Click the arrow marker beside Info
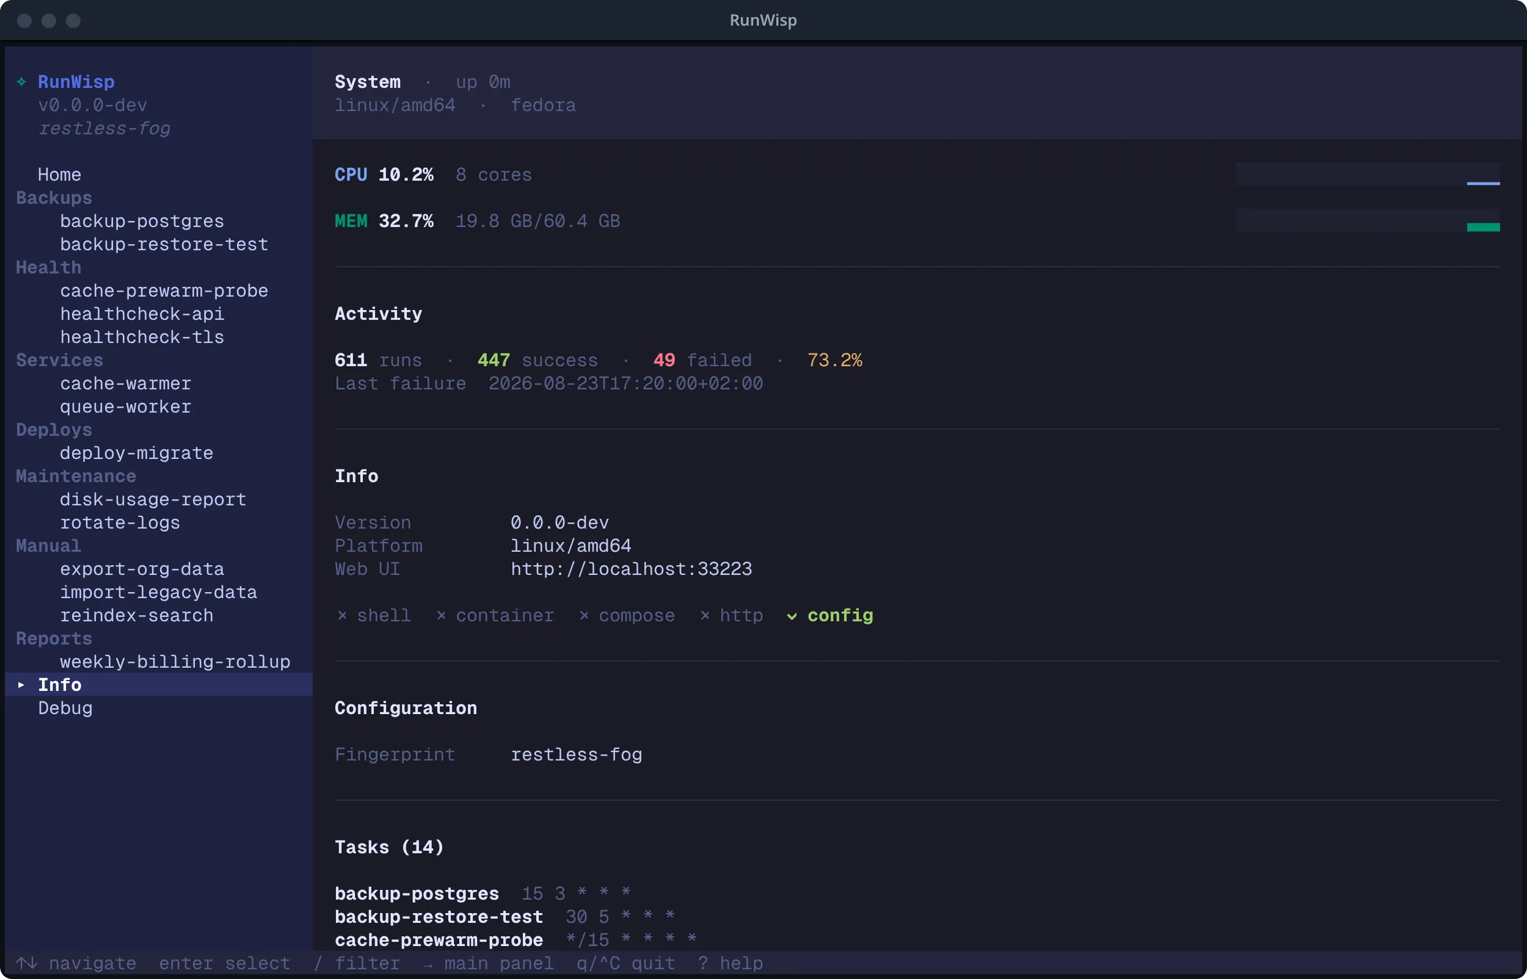This screenshot has width=1527, height=979. pyautogui.click(x=21, y=685)
